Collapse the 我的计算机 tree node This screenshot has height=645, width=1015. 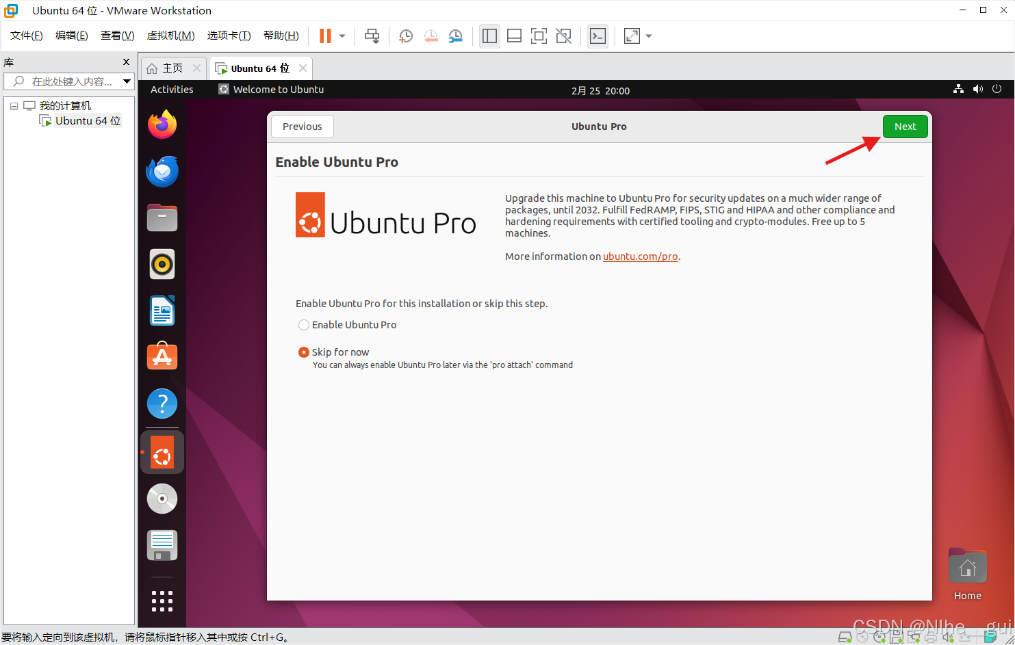click(x=14, y=105)
